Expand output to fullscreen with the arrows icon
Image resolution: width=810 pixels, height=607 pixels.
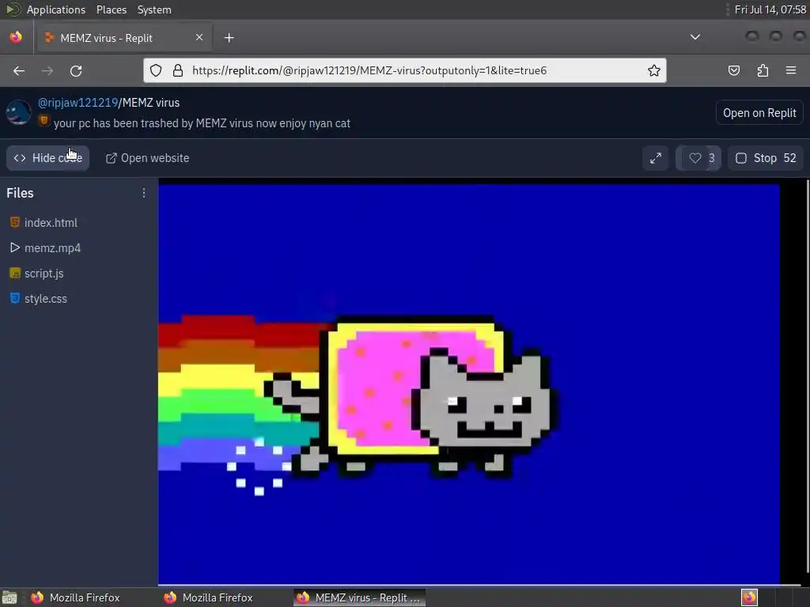656,158
